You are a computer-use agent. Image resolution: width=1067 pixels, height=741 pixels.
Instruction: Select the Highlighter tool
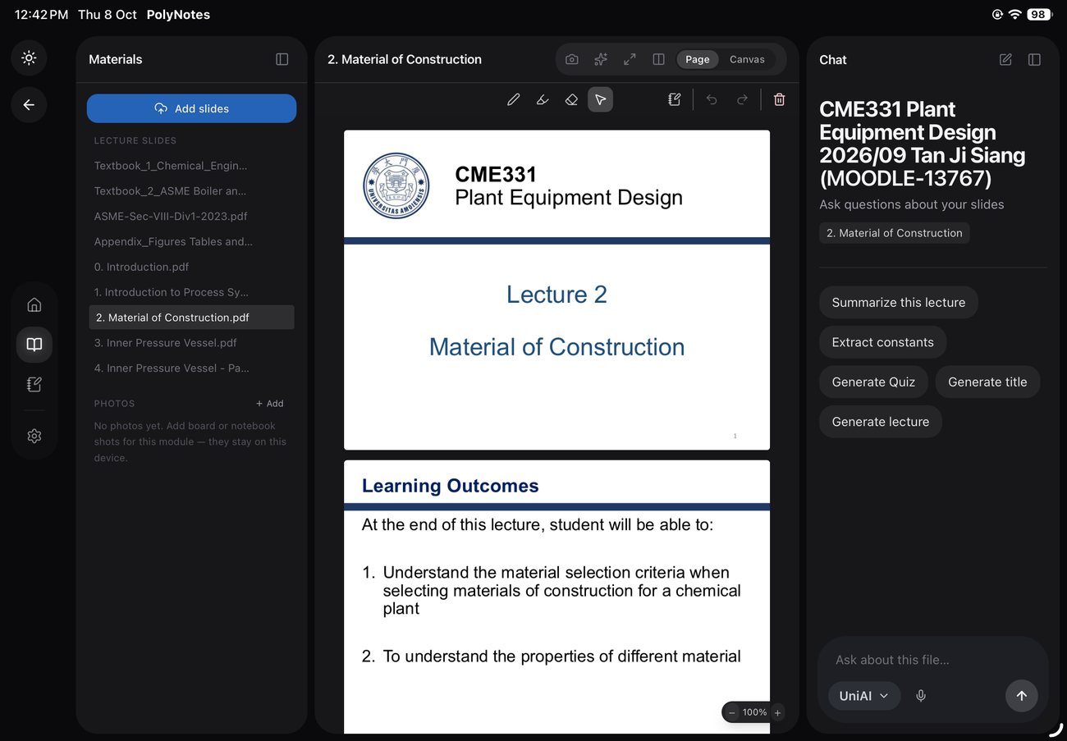(543, 99)
